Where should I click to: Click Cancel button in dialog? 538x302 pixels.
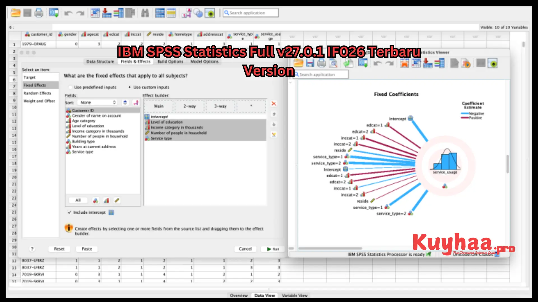tap(245, 249)
